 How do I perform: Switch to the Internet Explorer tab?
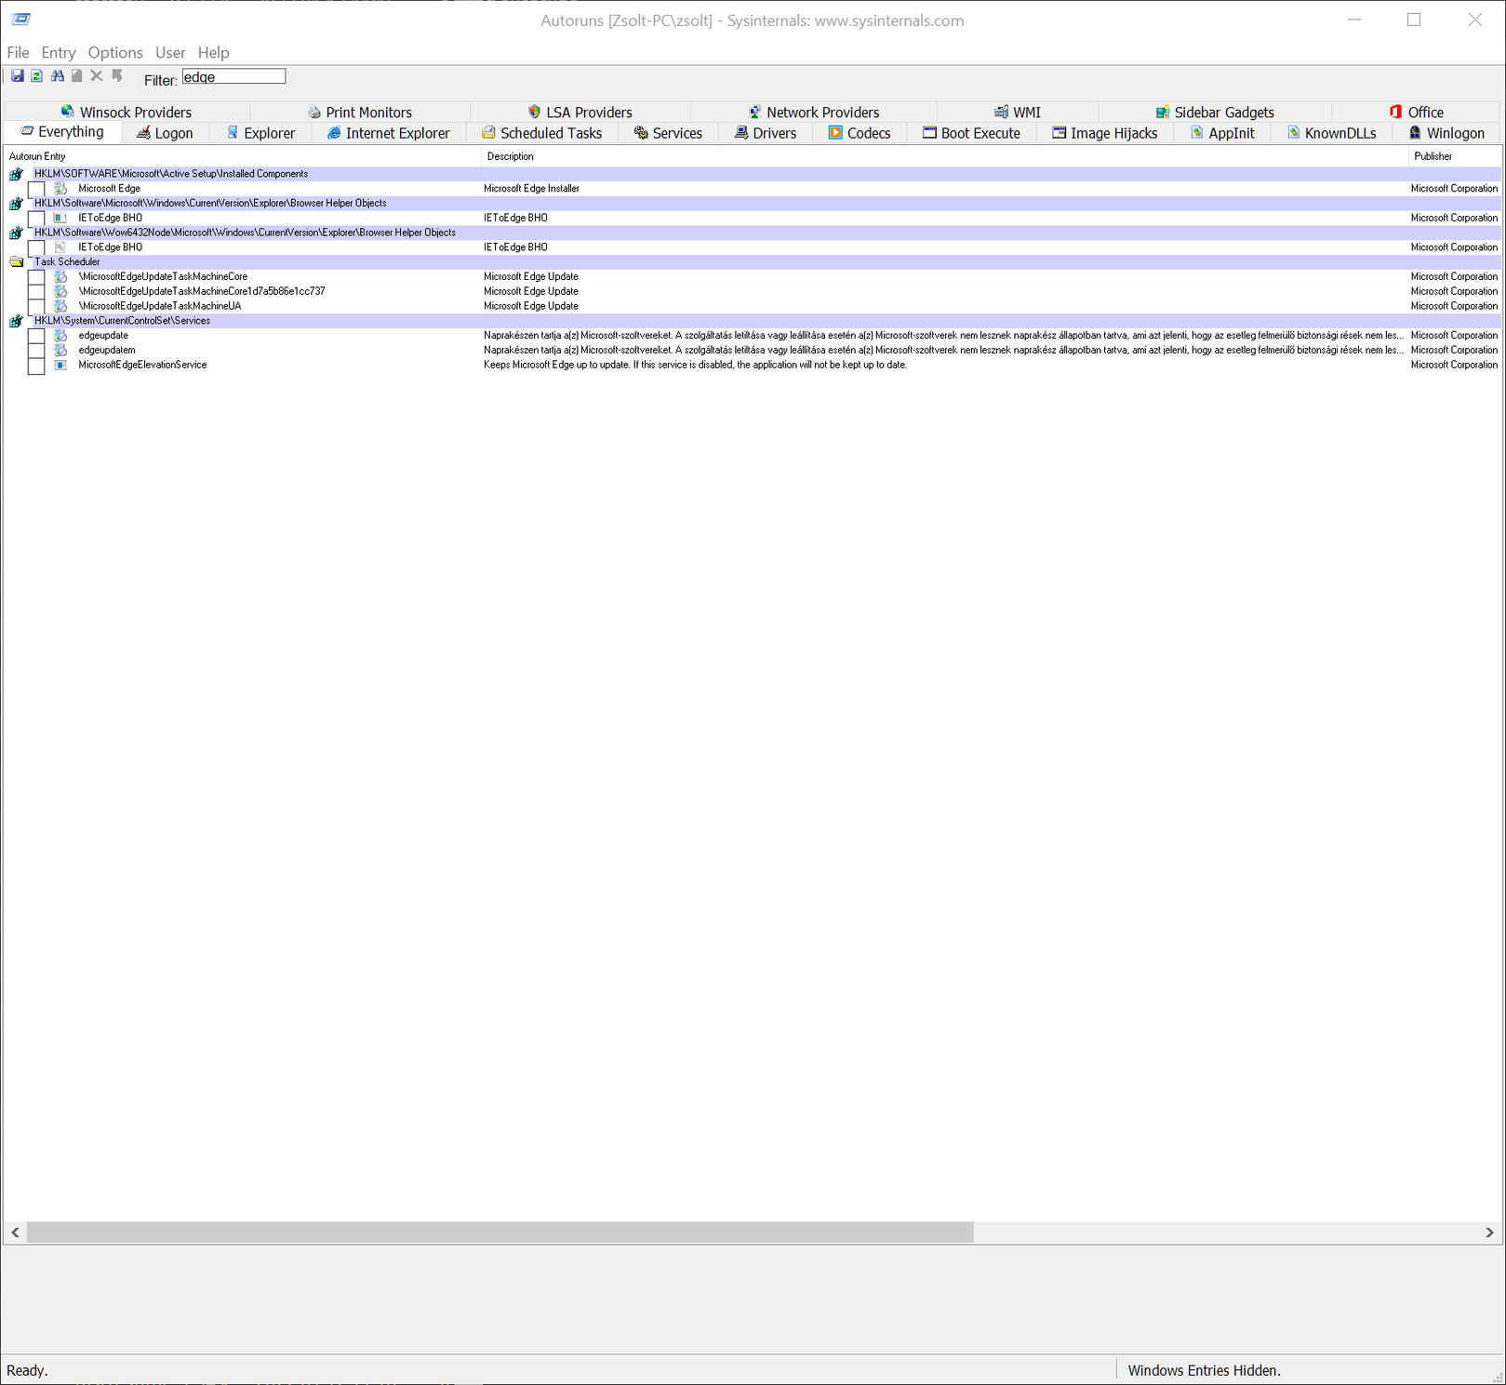(388, 133)
